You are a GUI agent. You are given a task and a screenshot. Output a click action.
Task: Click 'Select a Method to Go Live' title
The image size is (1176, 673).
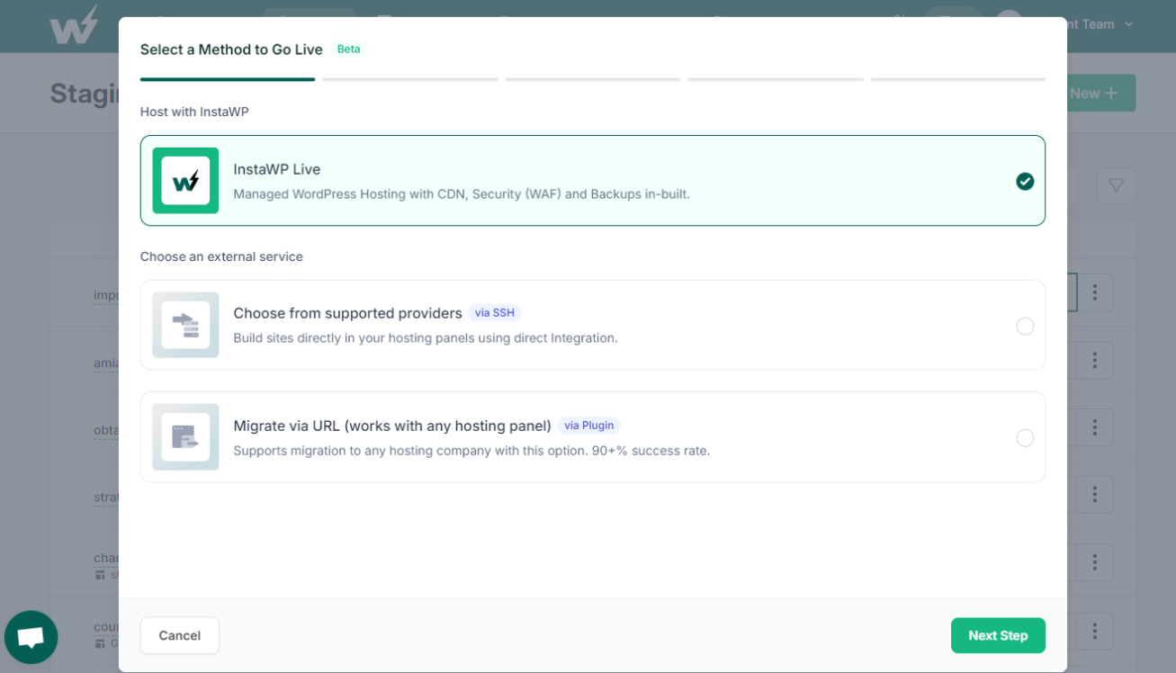click(x=231, y=49)
